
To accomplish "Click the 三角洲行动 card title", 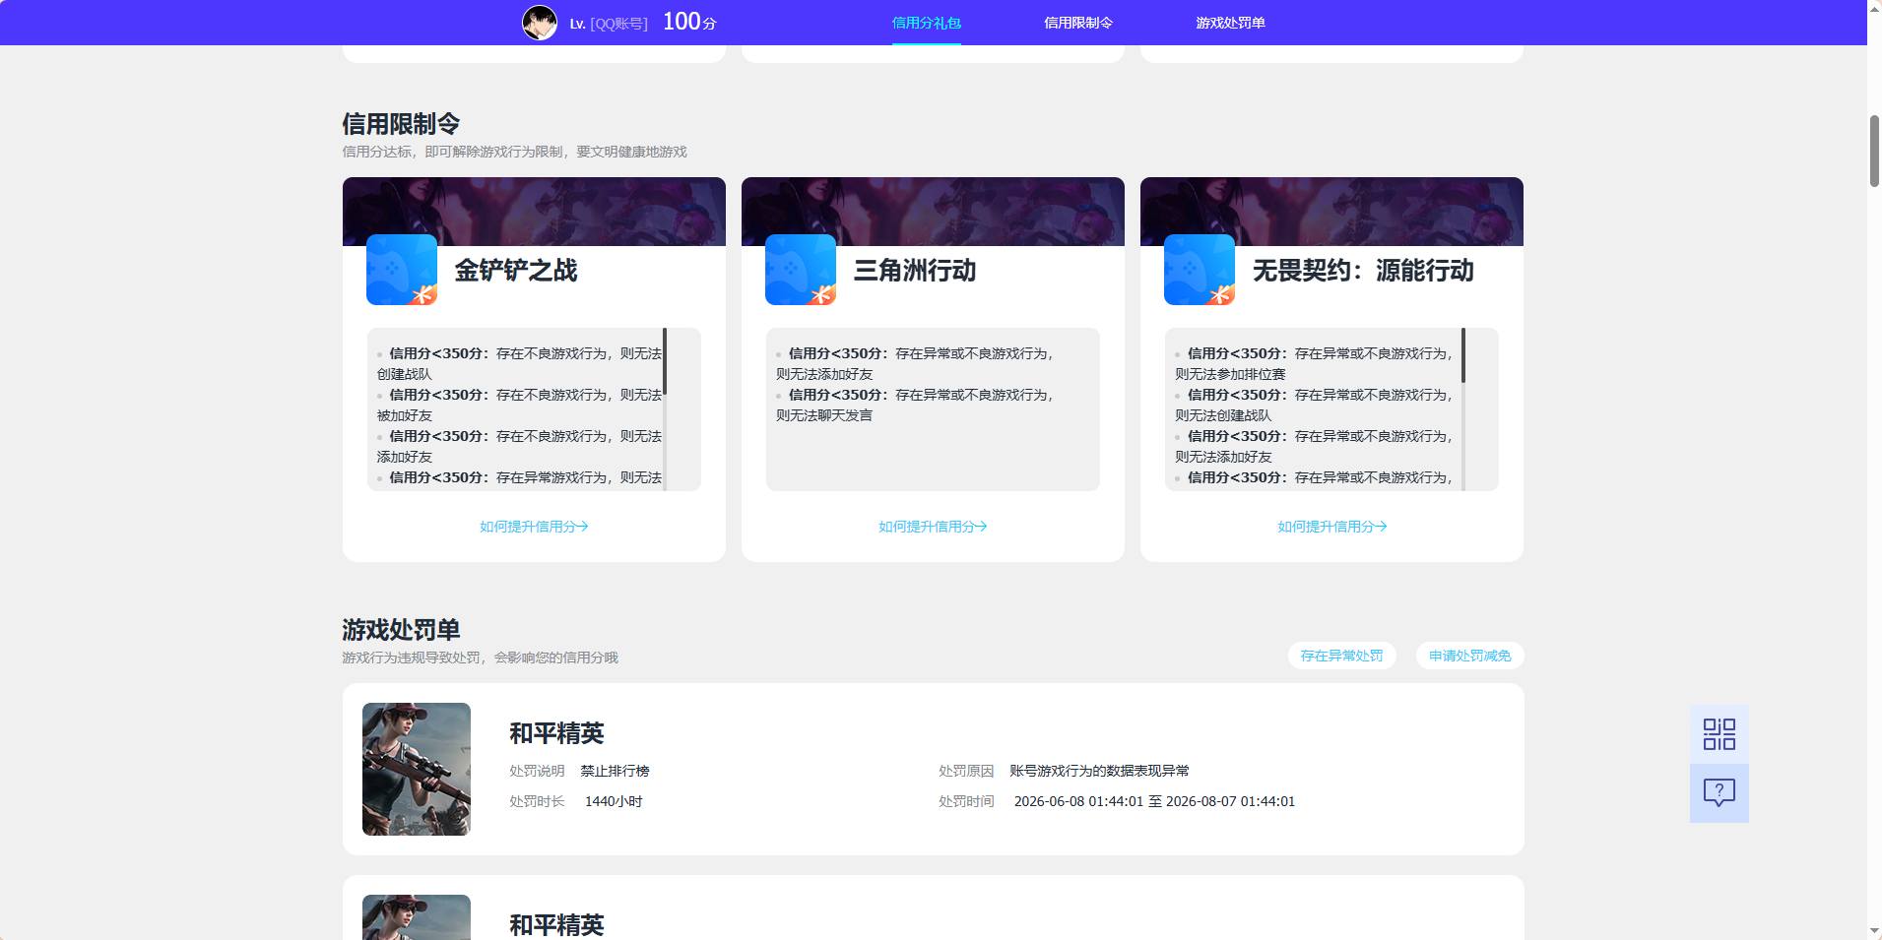I will (x=915, y=271).
